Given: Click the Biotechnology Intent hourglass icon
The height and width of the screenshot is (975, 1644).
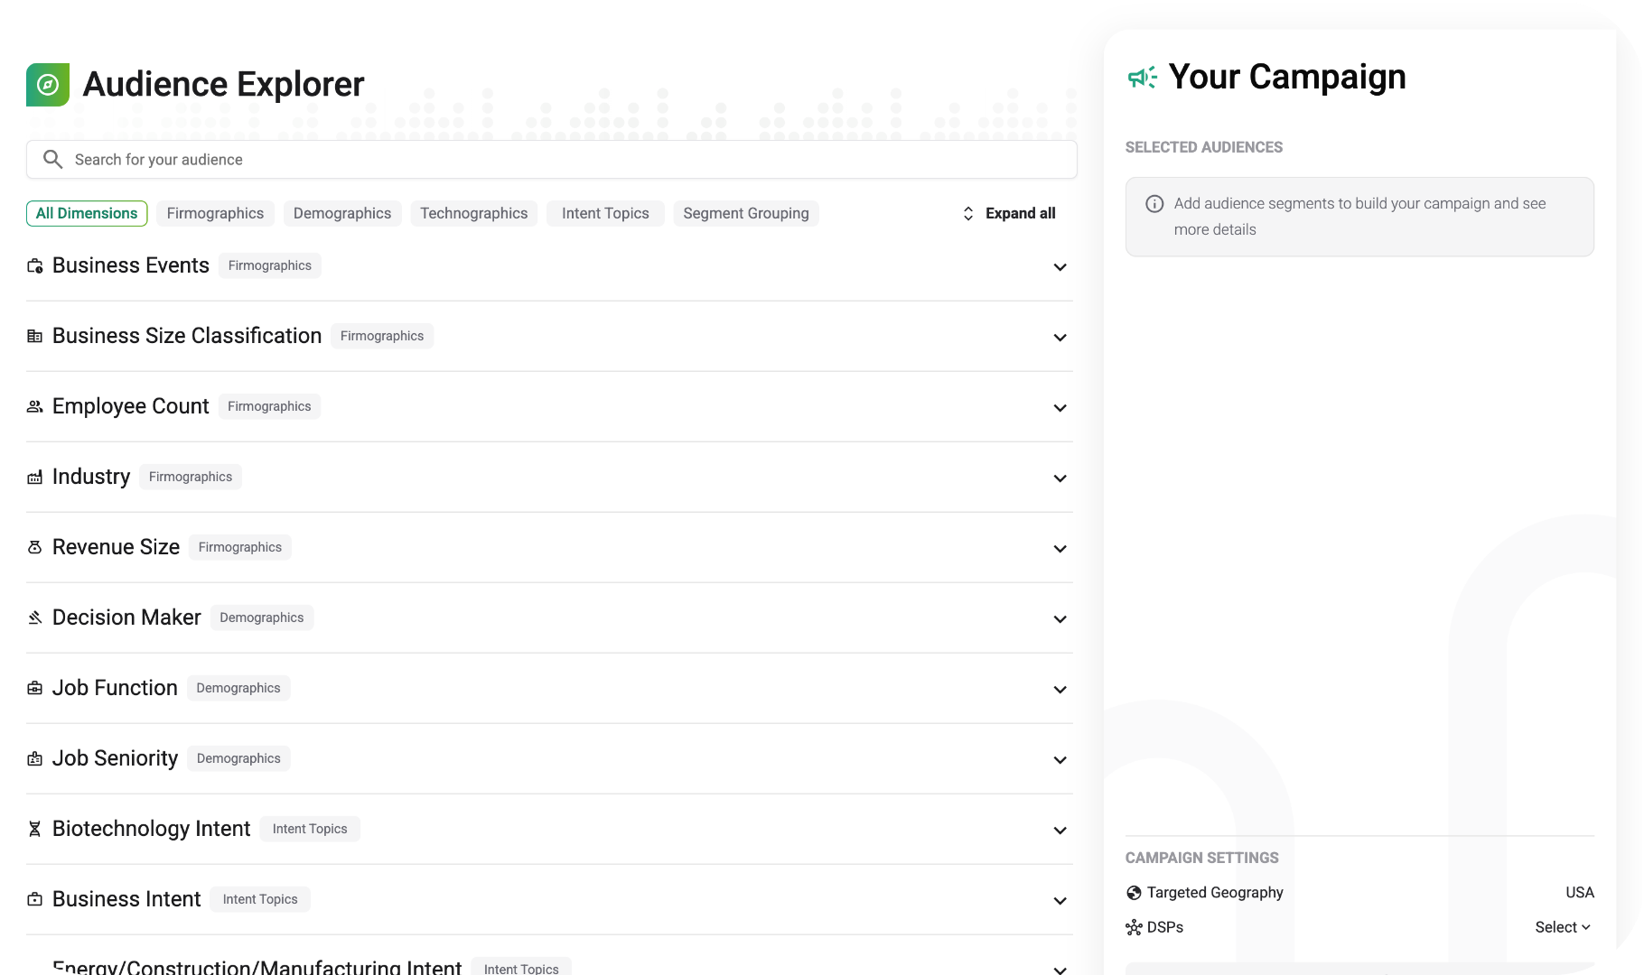Looking at the screenshot, I should point(34,829).
